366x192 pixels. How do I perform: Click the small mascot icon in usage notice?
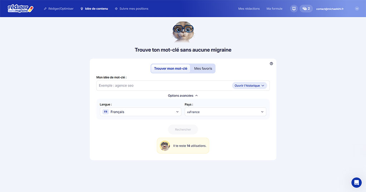[x=165, y=146]
